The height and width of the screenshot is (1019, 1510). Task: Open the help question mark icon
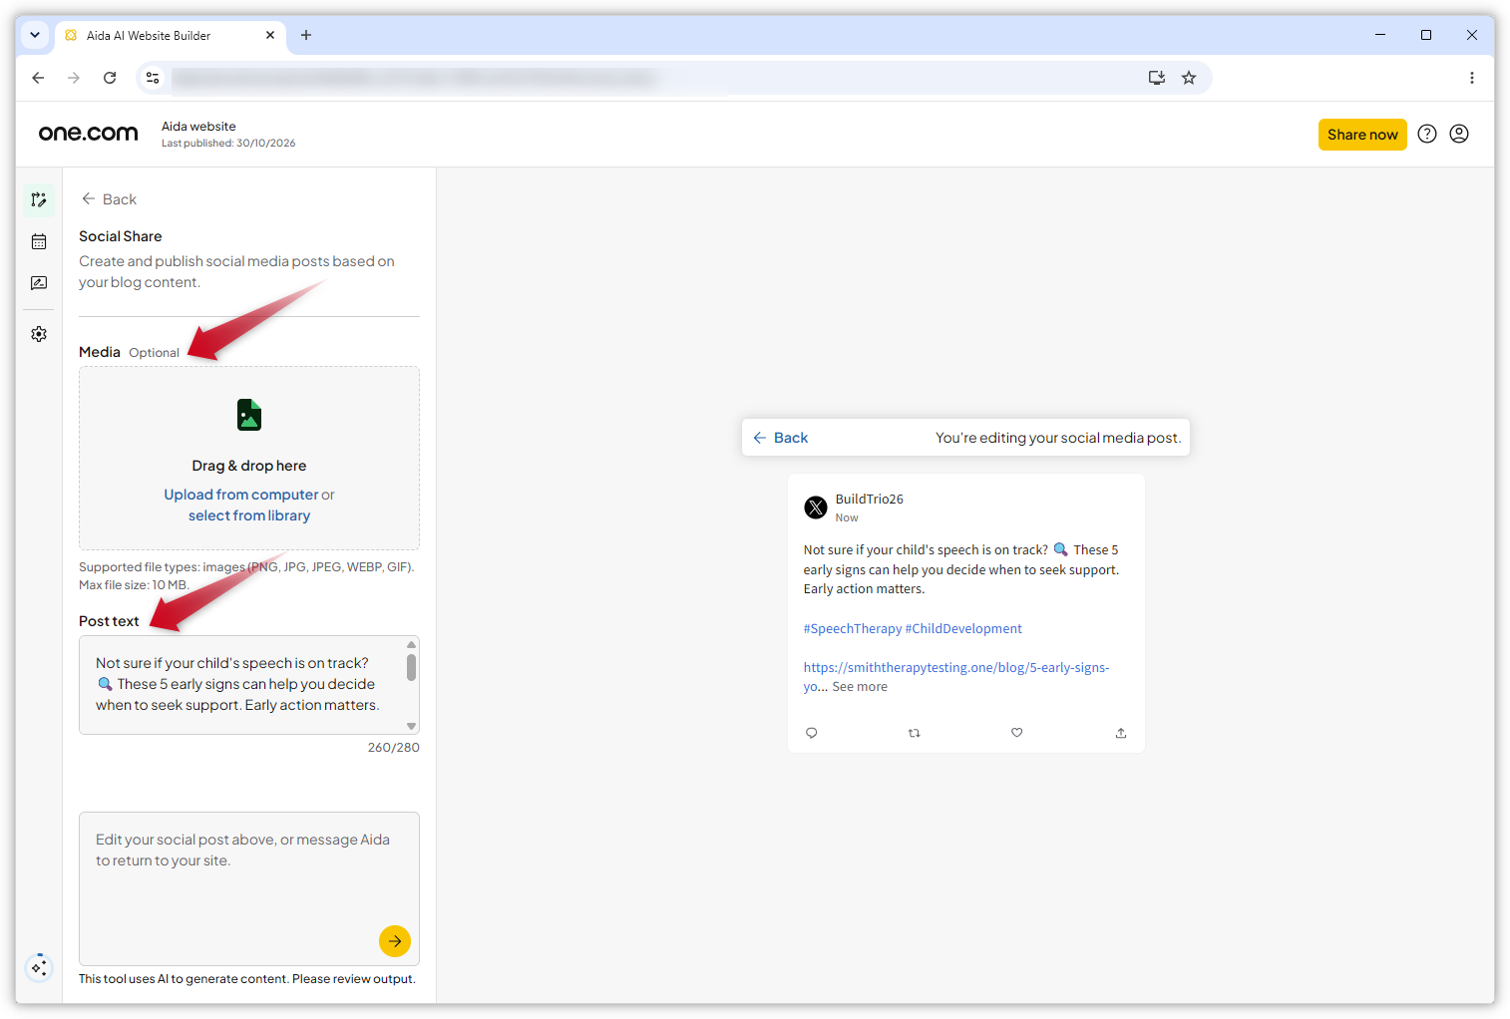click(x=1427, y=134)
